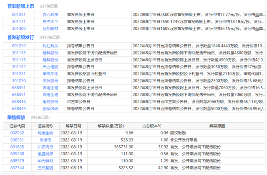Image resolution: width=267 pixels, height=175 pixels.
Task: Click the 占总股本% column header
Action: (151, 126)
